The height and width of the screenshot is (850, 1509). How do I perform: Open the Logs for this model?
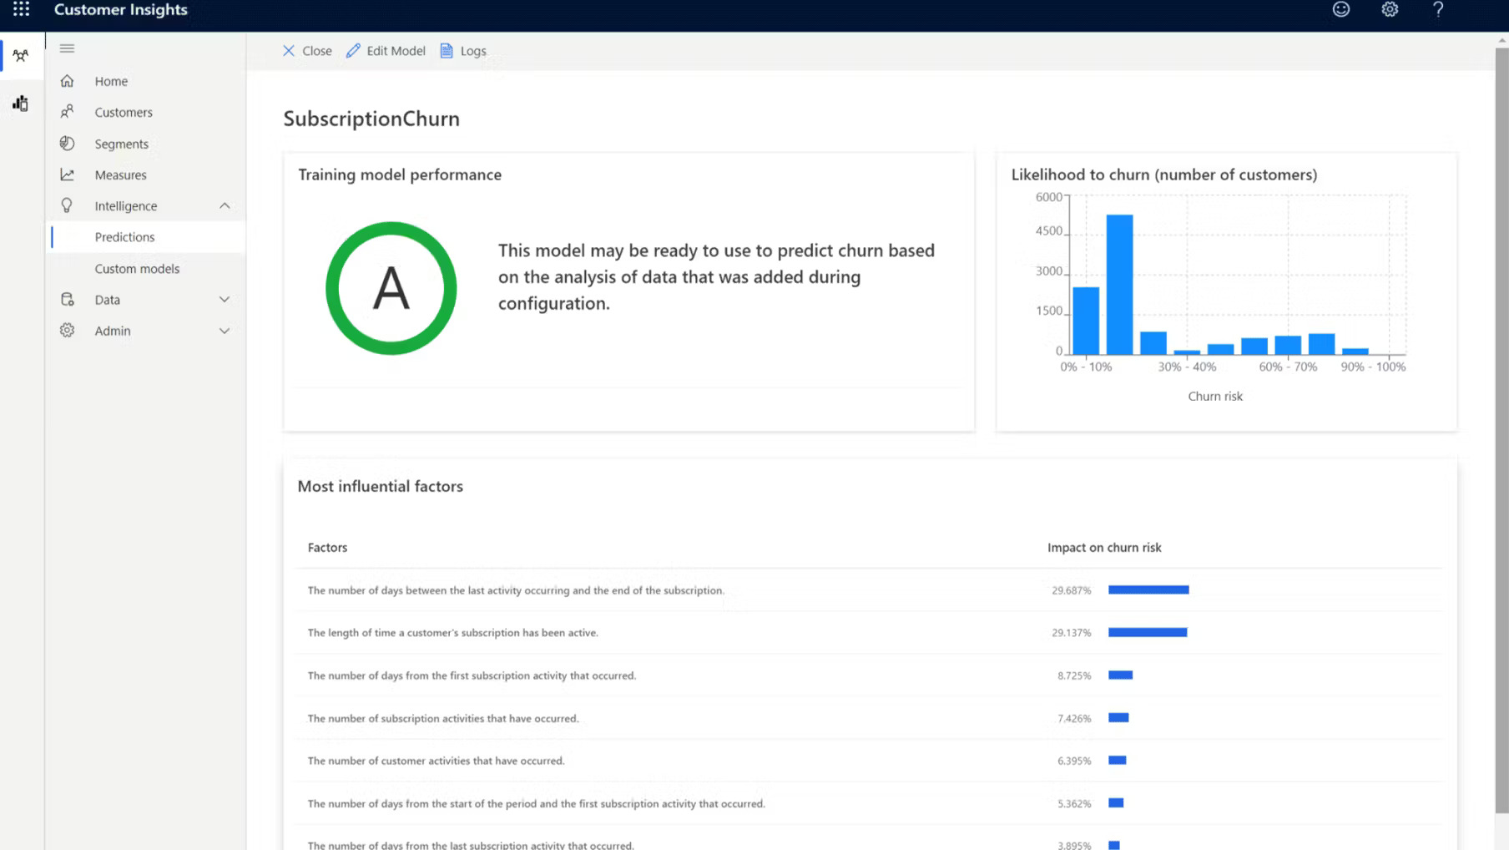463,51
